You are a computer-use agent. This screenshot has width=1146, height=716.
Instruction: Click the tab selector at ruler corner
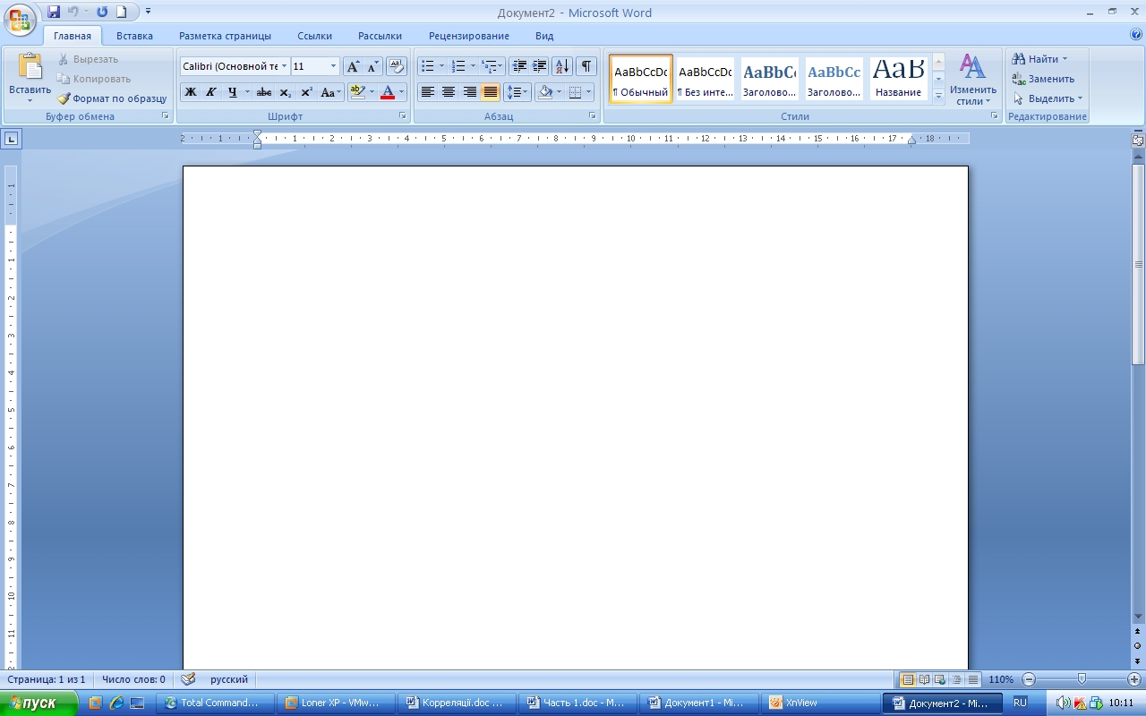click(12, 139)
